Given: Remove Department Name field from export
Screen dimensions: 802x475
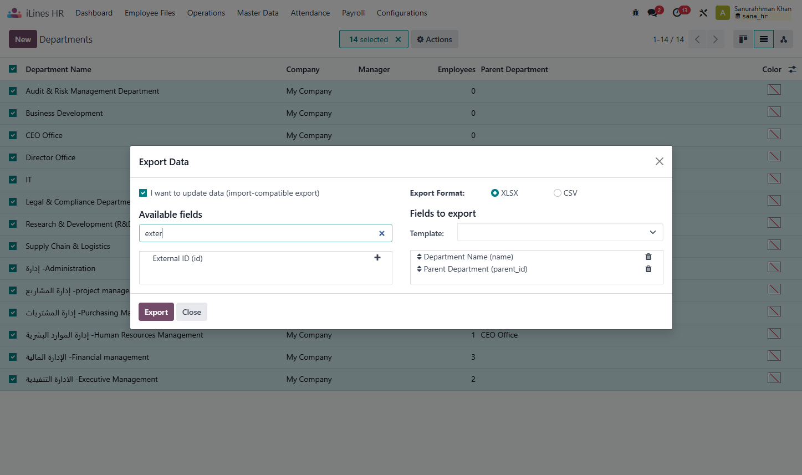Looking at the screenshot, I should 648,257.
